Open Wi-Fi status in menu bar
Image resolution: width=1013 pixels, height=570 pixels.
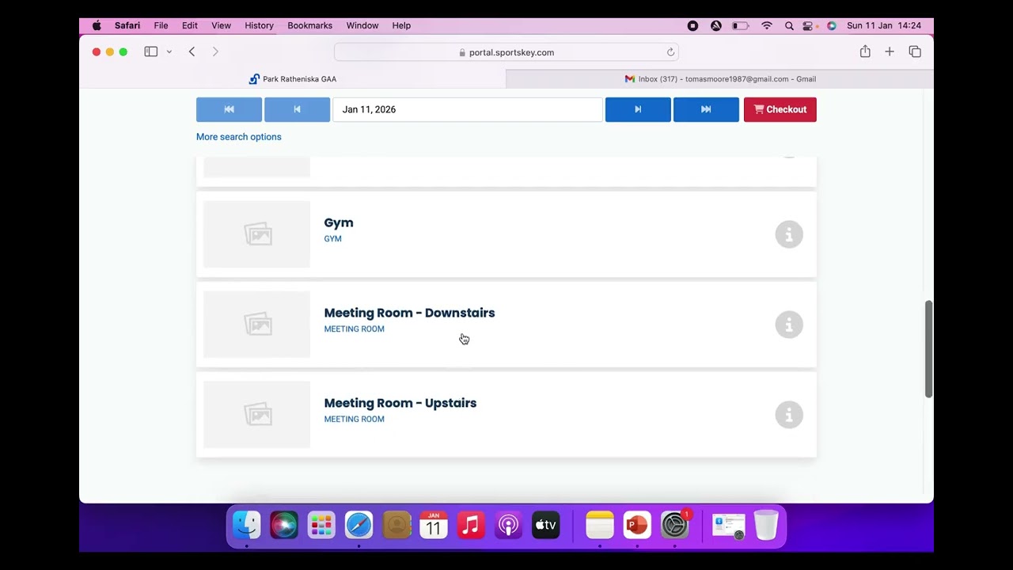[766, 25]
